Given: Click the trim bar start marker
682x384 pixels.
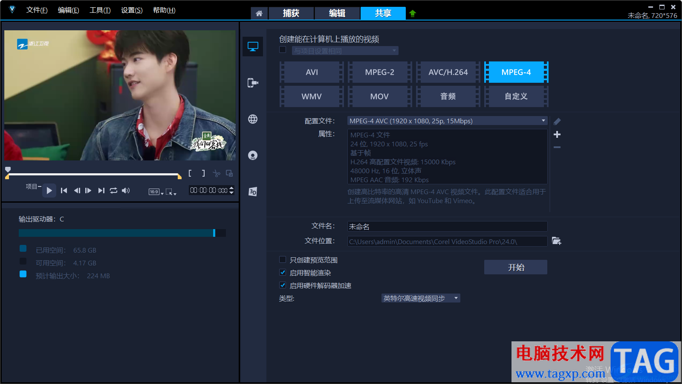Looking at the screenshot, I should pyautogui.click(x=7, y=176).
